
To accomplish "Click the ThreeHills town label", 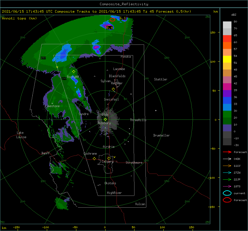I will (x=138, y=120).
